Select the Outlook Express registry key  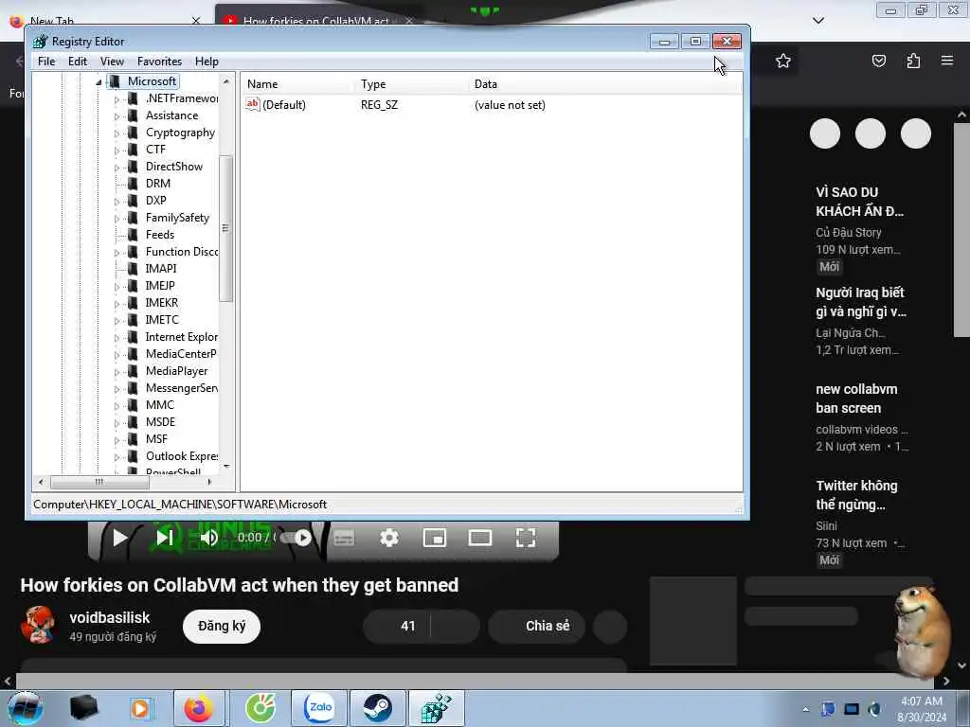(181, 455)
